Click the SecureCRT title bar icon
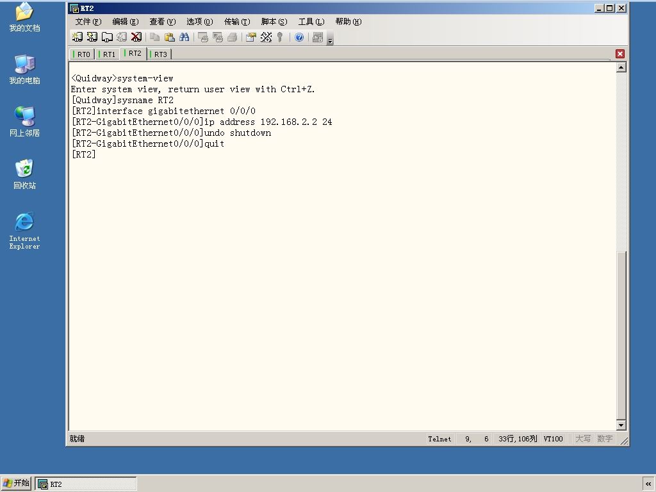The image size is (656, 492). 74,8
